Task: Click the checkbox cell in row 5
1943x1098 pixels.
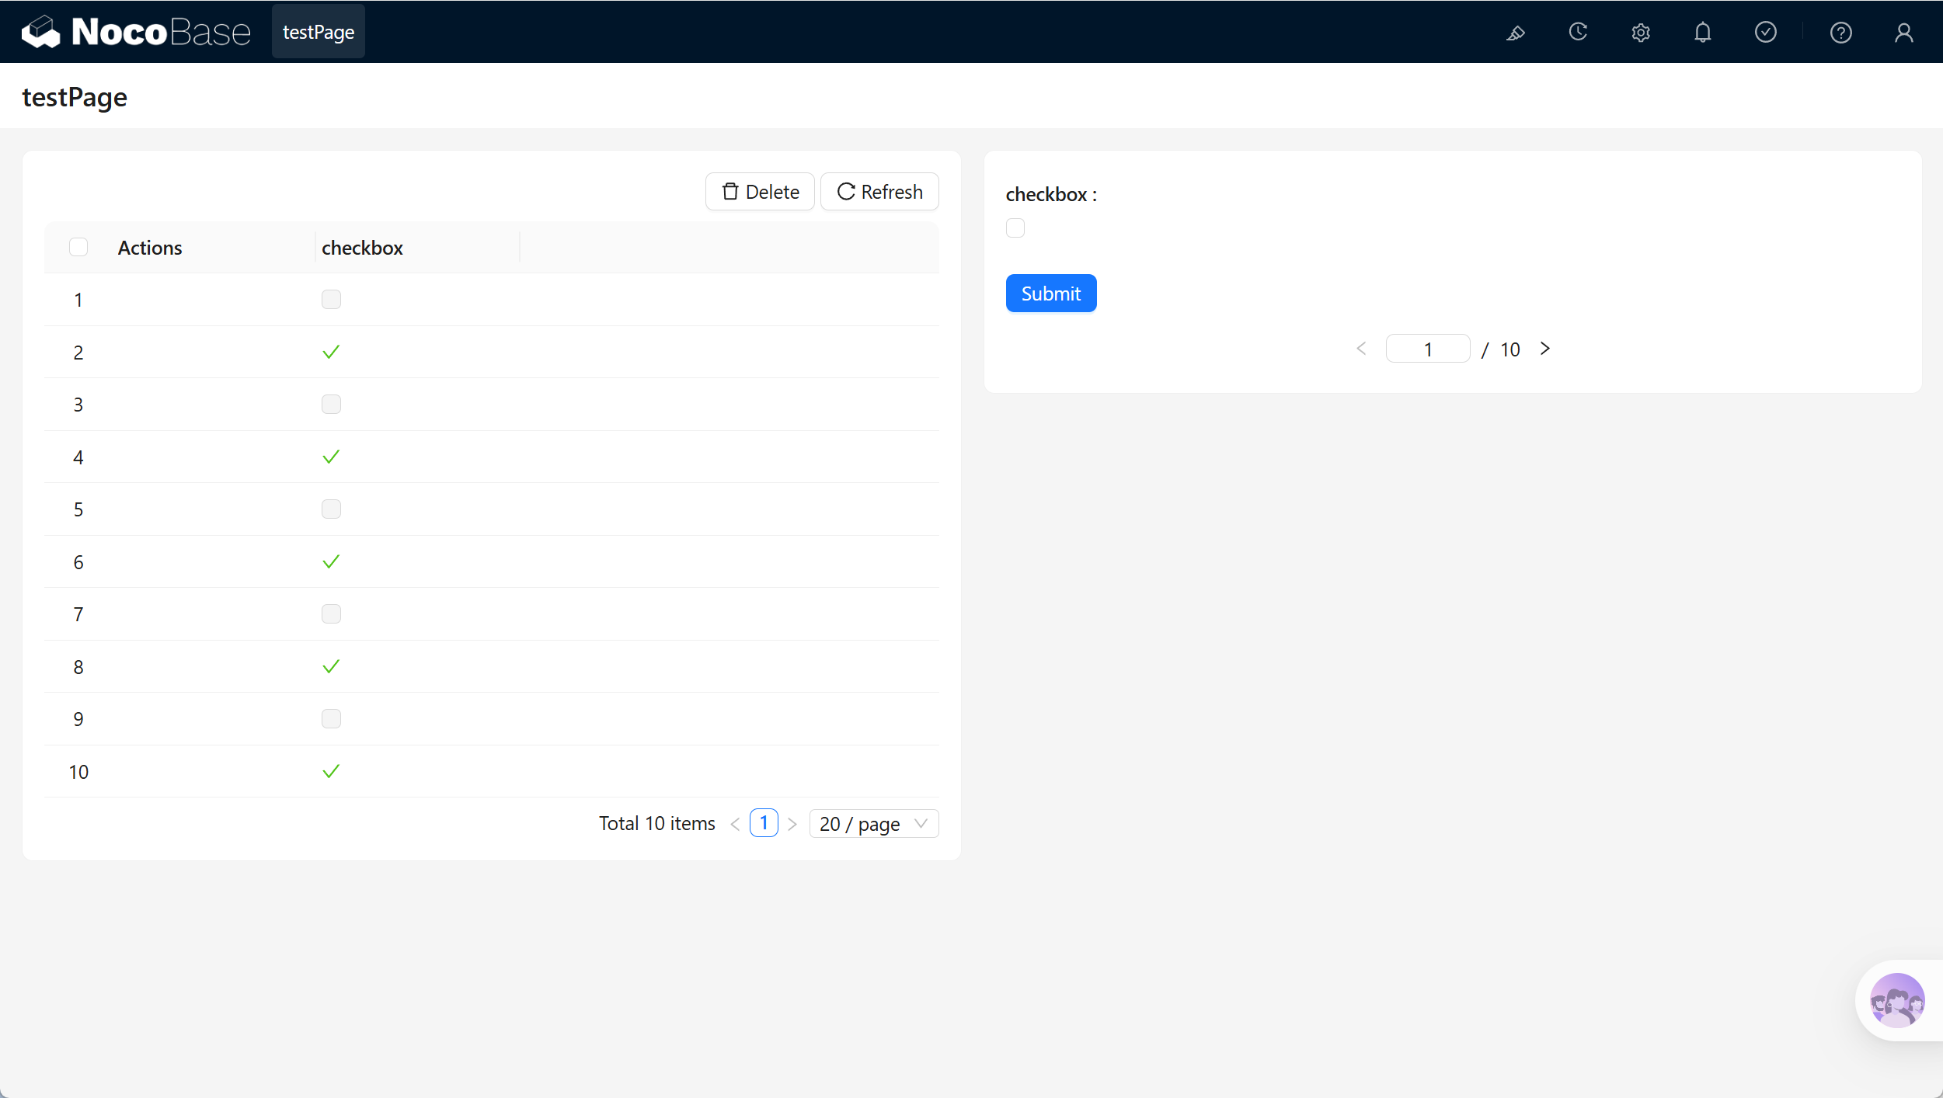Action: click(x=331, y=509)
